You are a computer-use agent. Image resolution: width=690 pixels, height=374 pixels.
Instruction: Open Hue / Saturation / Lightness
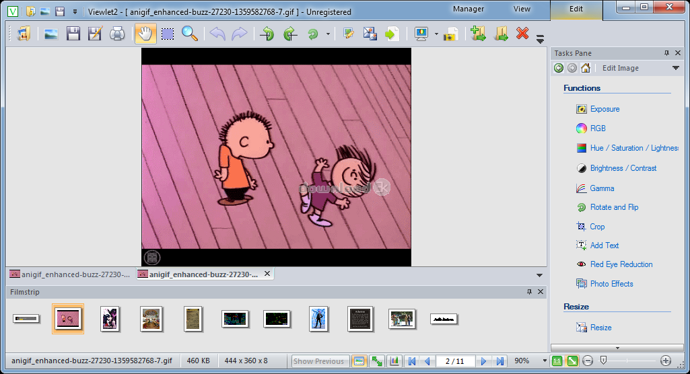(627, 148)
